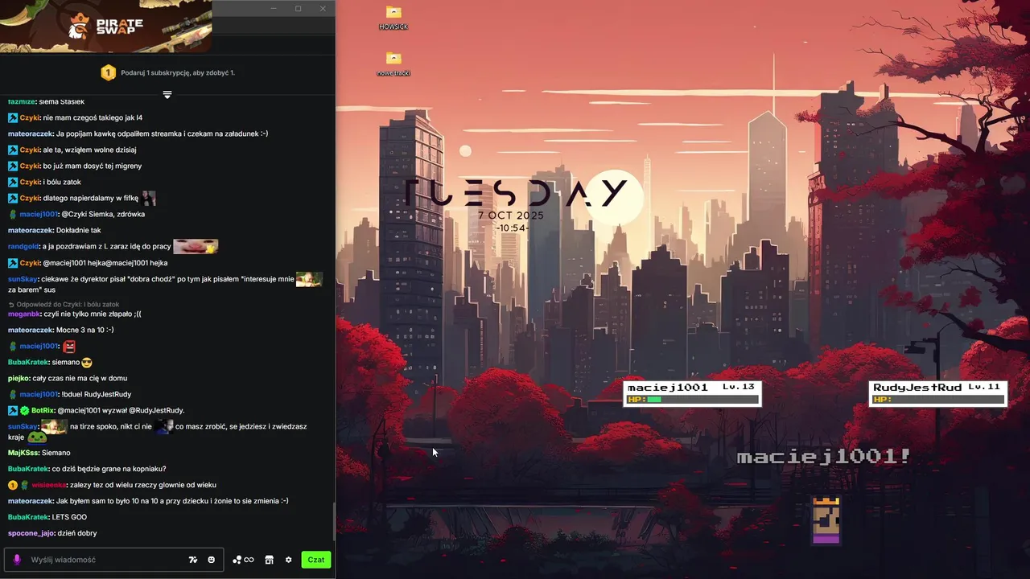Click the sunglasses emoji after 'siemano'

point(87,363)
